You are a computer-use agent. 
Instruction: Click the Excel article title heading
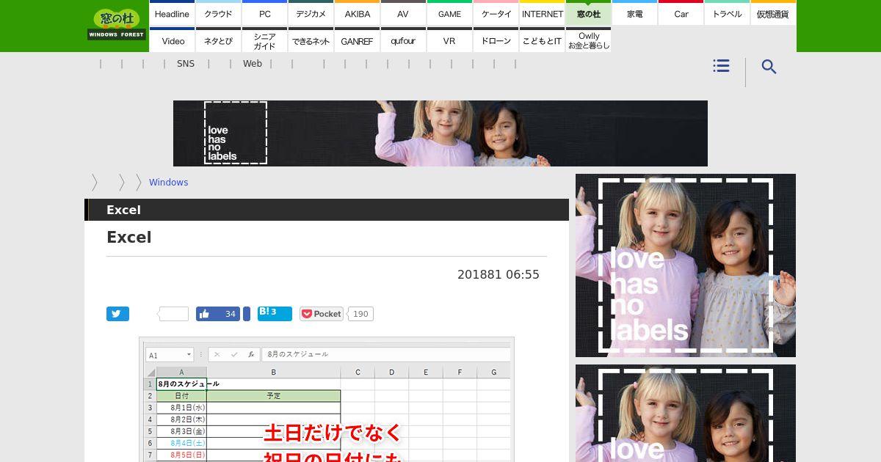point(129,237)
